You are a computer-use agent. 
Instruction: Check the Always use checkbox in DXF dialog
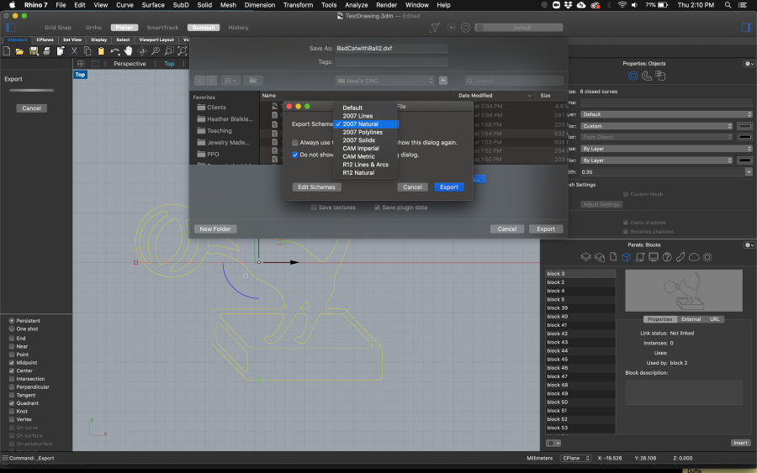tap(295, 143)
